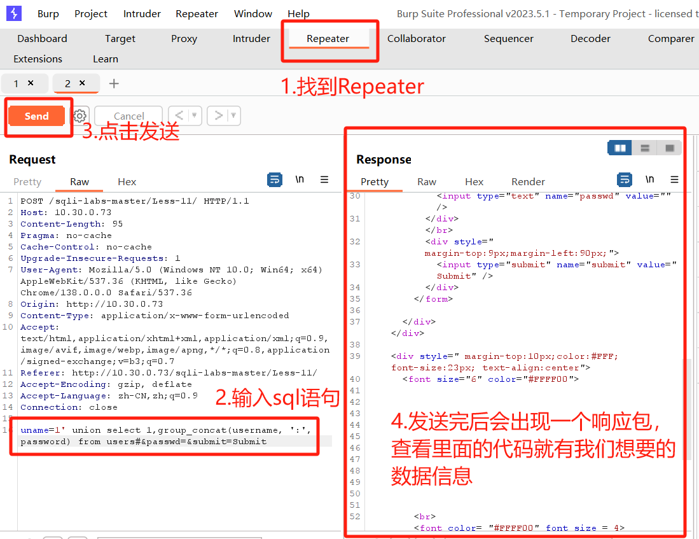Open the send settings gear icon
This screenshot has width=699, height=539.
80,116
